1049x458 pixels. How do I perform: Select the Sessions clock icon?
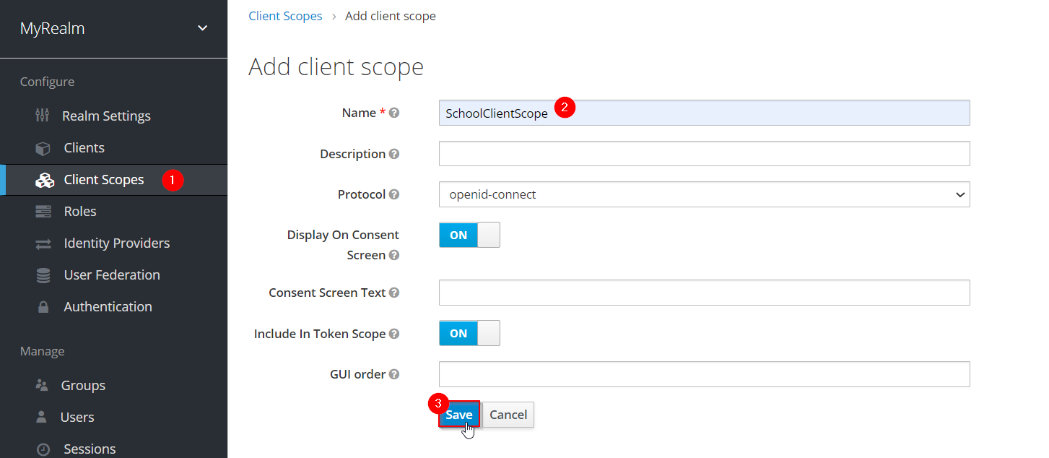[x=45, y=449]
